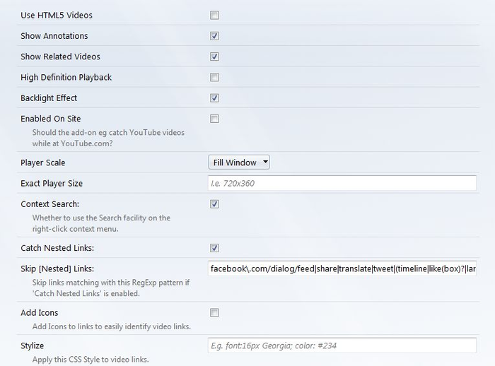Click the 'Skip links matching with this RegExp' description

111,288
